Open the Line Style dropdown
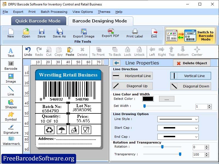This screenshot has height=164, width=219. pyautogui.click(x=178, y=119)
